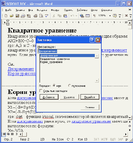Create a new blank document

coord(6,16)
